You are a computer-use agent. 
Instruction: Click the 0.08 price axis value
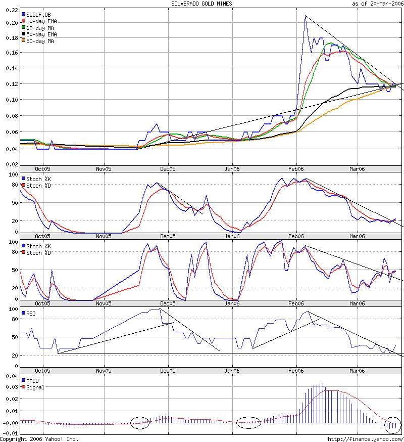coord(12,116)
